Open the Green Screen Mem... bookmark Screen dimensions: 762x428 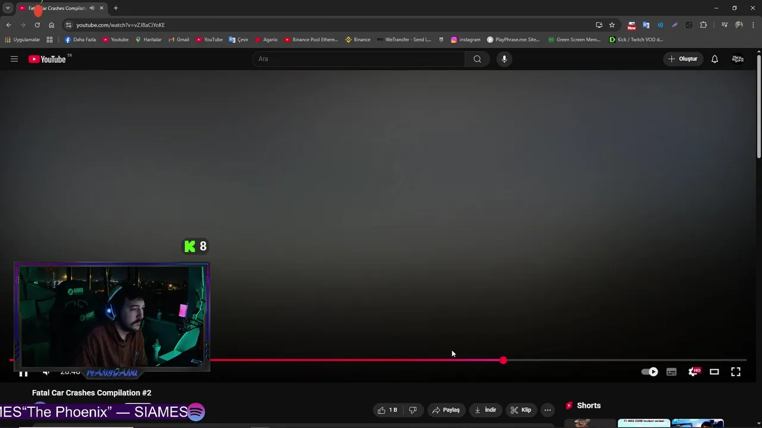[574, 40]
